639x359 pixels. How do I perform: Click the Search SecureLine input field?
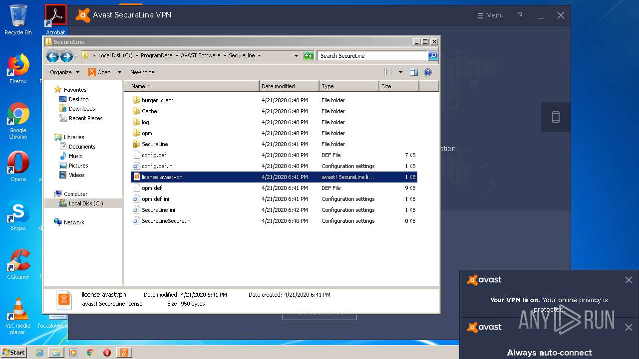(372, 56)
